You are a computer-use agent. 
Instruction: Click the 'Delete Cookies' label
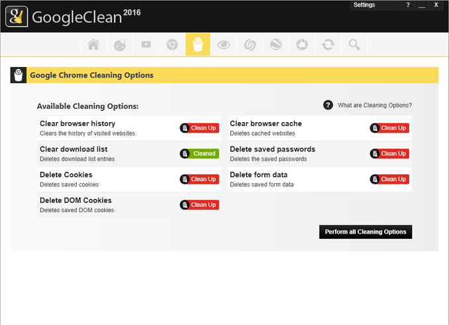point(66,174)
